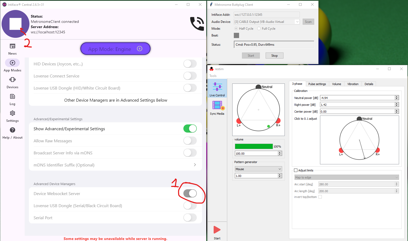Click the Metronome Buttplug Client feather icon
Viewport: 408px width, 241px height.
click(211, 4)
